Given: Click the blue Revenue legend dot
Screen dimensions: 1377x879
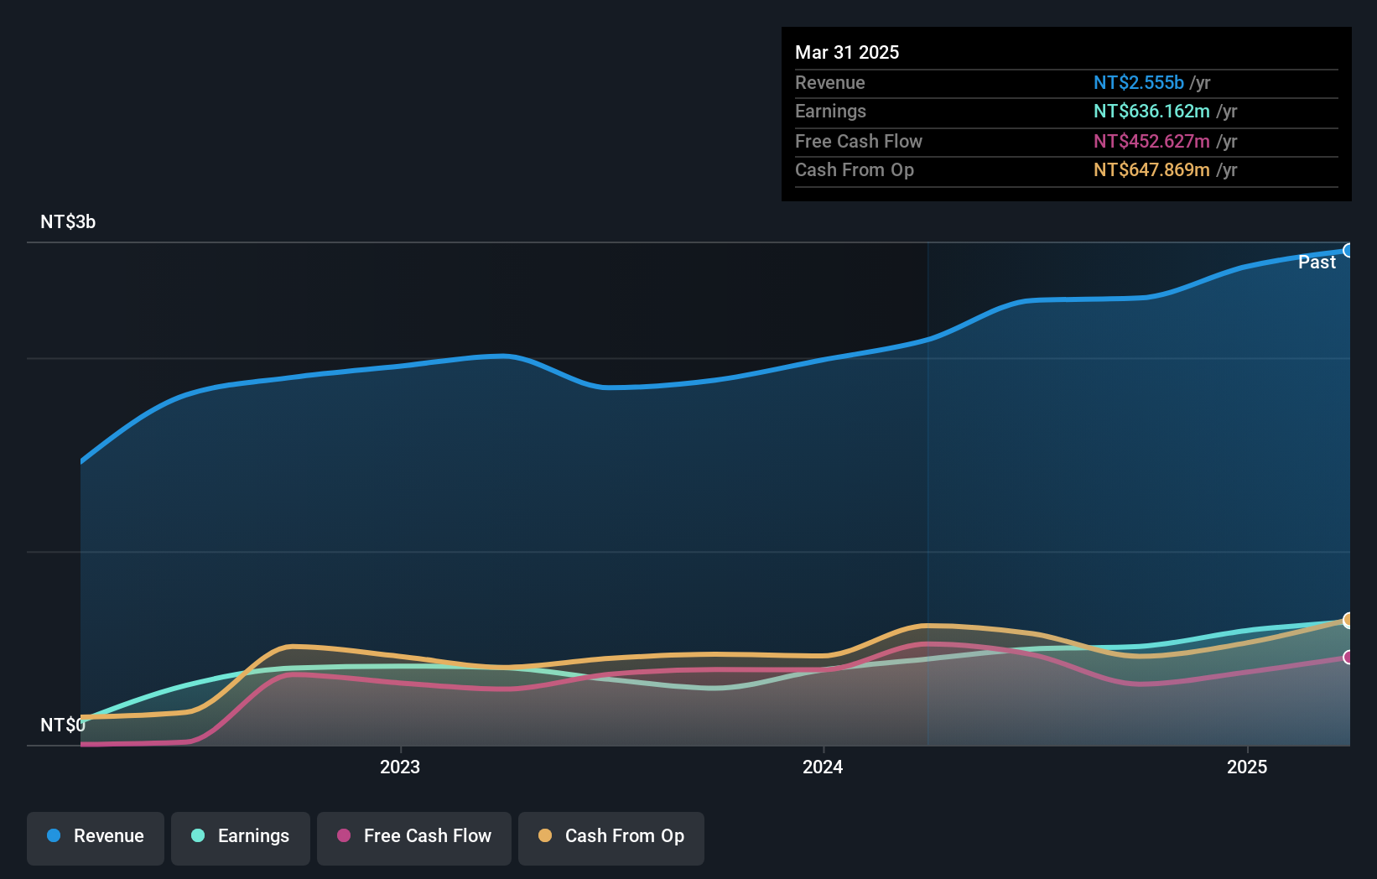Looking at the screenshot, I should pyautogui.click(x=54, y=835).
